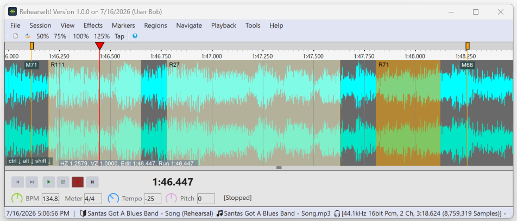Click the Tempo -25 field
517x221 pixels.
pyautogui.click(x=152, y=199)
